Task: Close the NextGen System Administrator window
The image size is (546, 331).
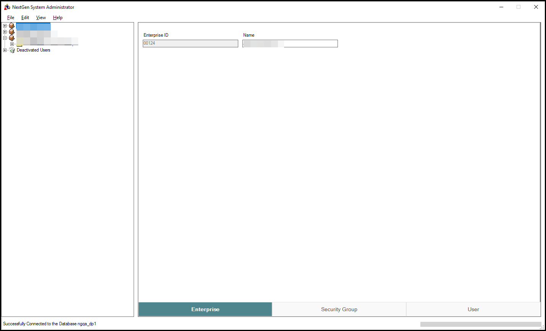Action: tap(536, 7)
